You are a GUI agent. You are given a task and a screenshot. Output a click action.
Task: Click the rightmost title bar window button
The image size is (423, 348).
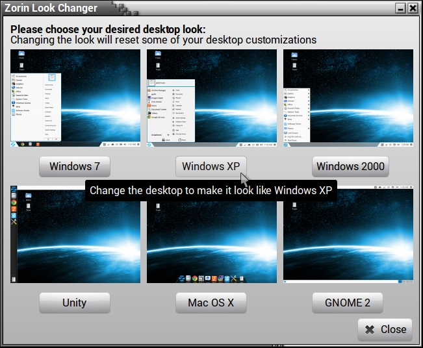[x=413, y=8]
